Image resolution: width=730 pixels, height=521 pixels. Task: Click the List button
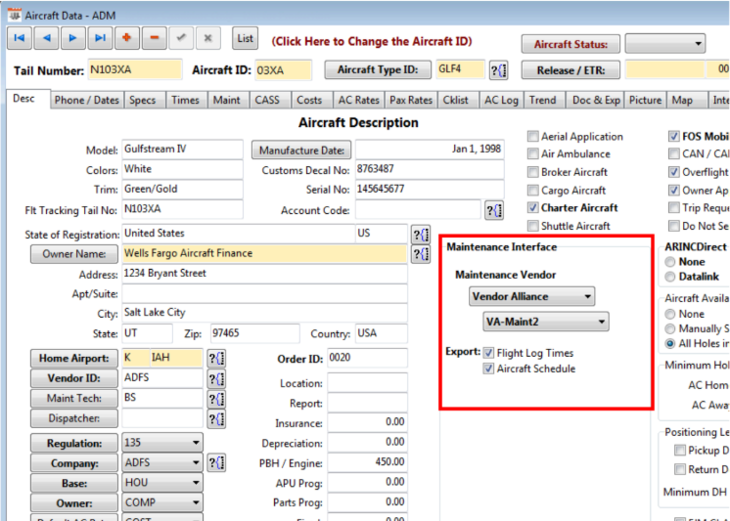(x=245, y=39)
